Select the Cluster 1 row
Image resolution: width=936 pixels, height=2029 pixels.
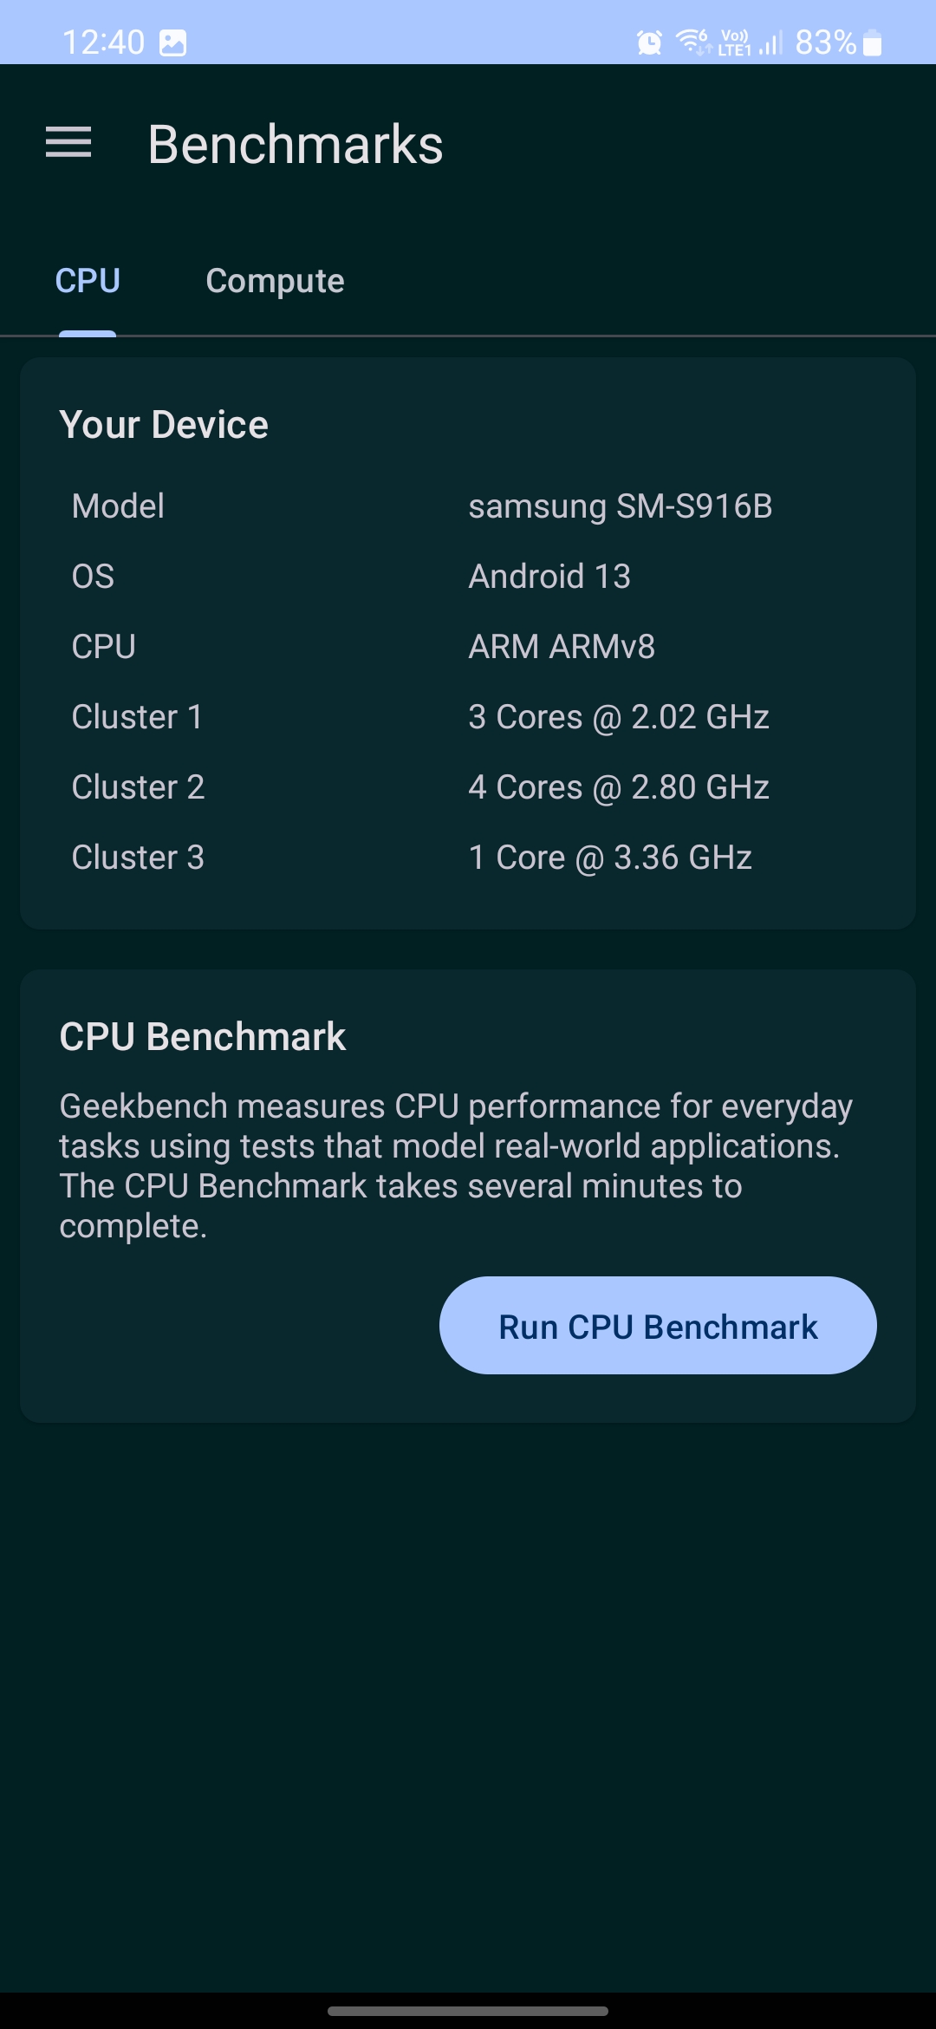(468, 717)
